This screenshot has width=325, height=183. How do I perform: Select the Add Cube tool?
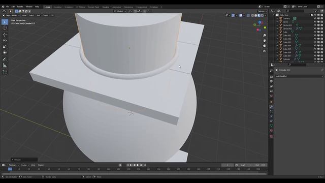pos(5,72)
